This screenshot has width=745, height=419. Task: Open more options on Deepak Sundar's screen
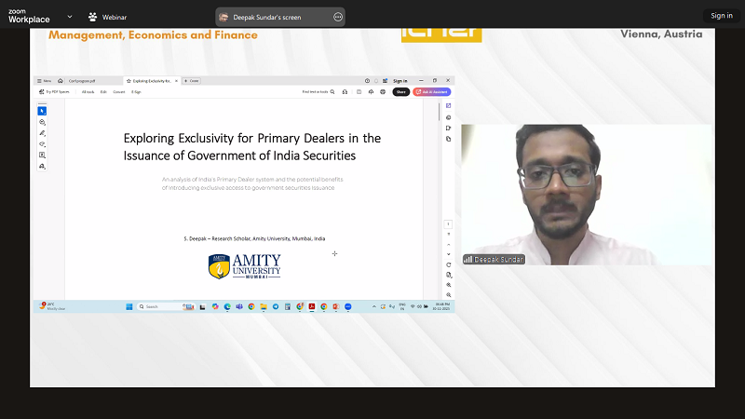point(337,17)
